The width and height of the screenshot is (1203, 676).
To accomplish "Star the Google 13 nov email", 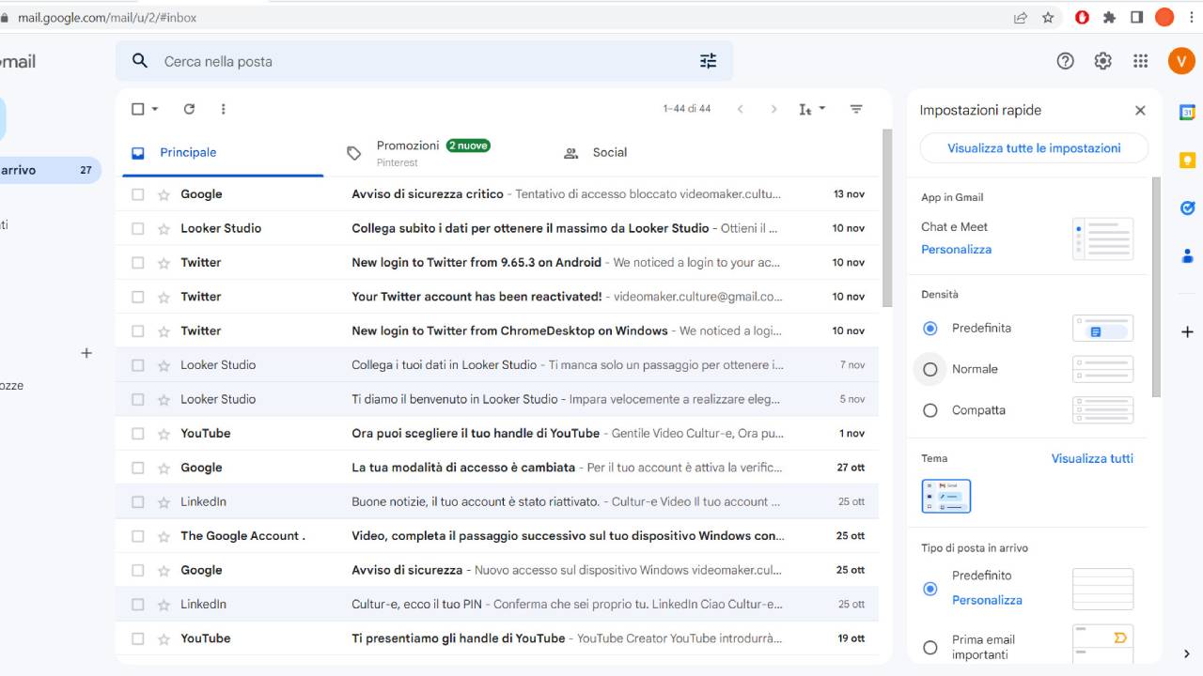I will (164, 194).
